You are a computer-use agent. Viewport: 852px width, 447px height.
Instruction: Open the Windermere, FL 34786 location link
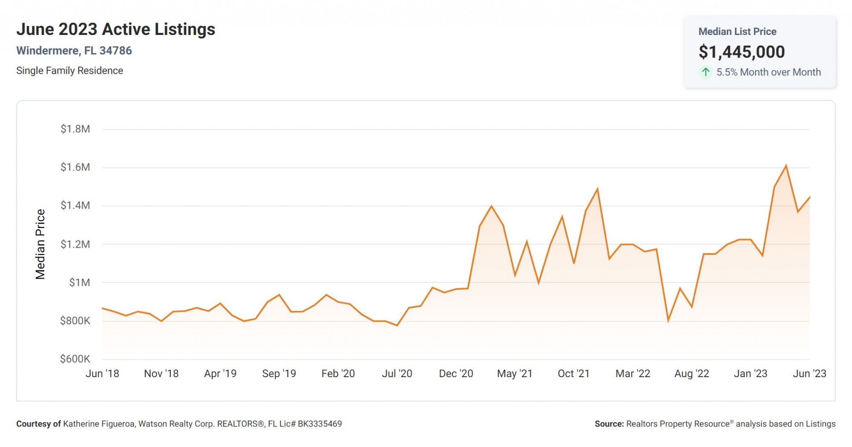74,51
